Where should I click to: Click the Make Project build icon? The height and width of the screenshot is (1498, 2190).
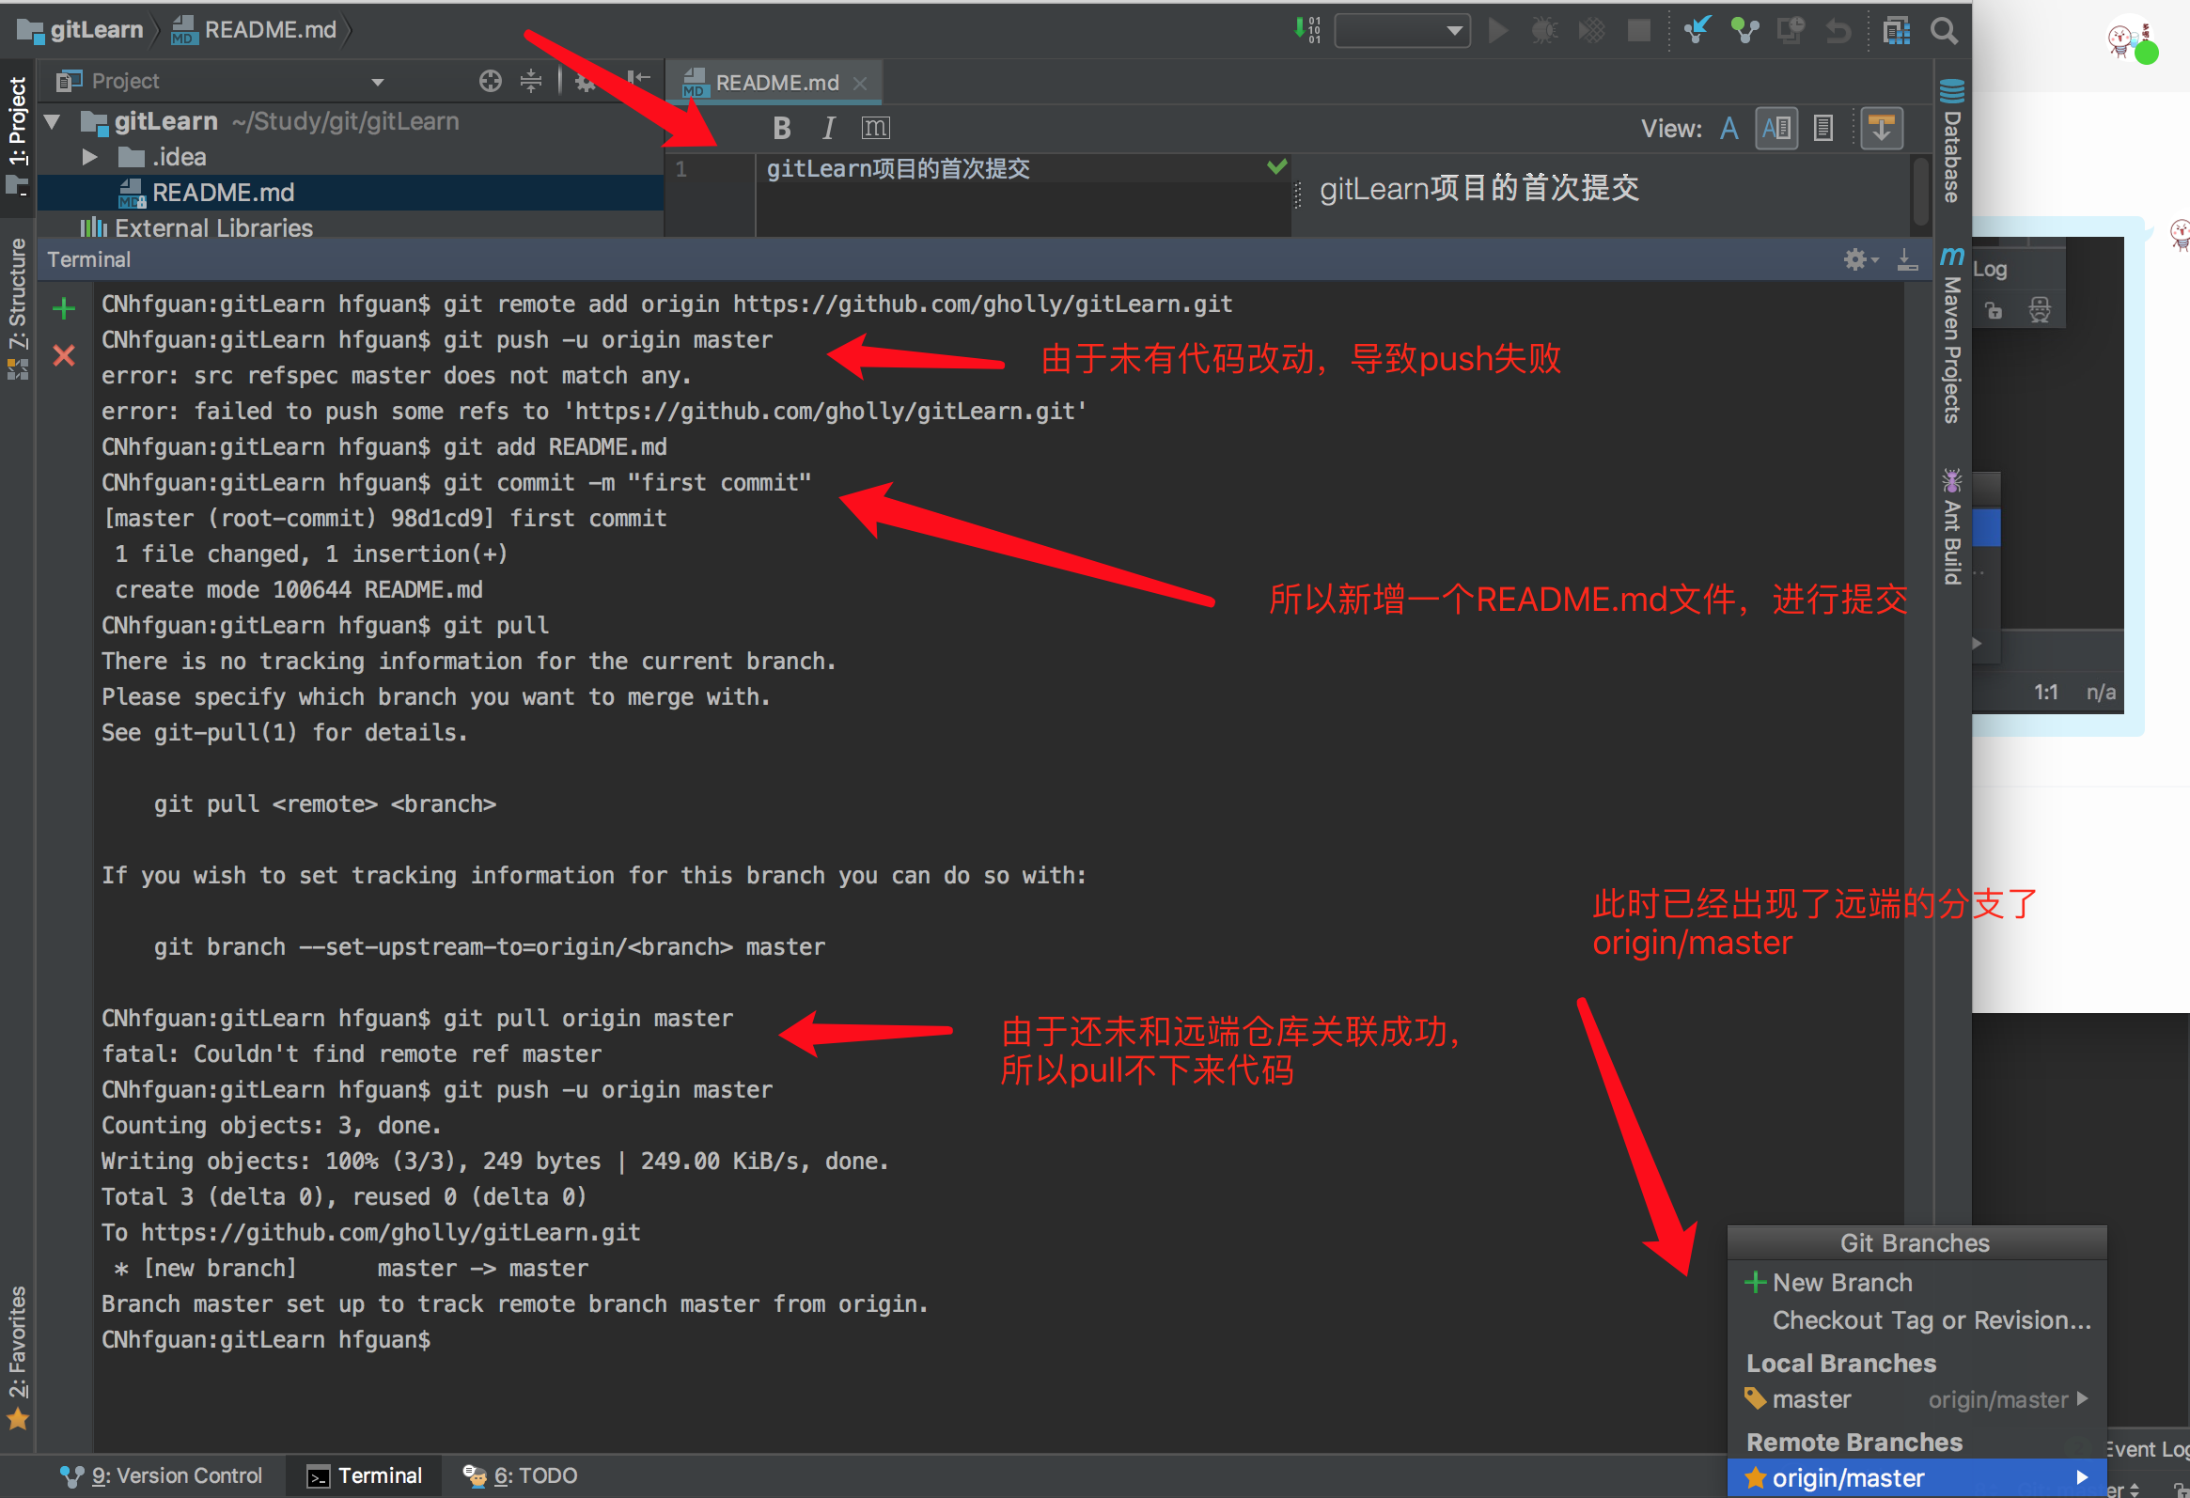(x=1307, y=30)
